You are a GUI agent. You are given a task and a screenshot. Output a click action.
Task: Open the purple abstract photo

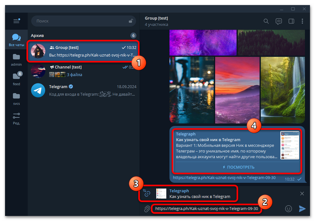coord(203,43)
